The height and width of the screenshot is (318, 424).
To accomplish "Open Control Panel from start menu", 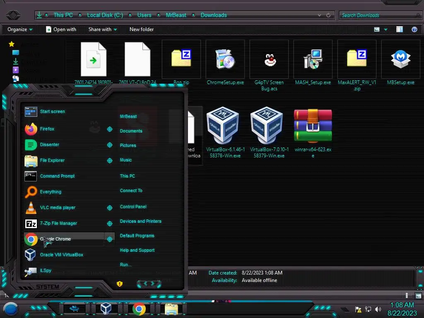I will [133, 207].
